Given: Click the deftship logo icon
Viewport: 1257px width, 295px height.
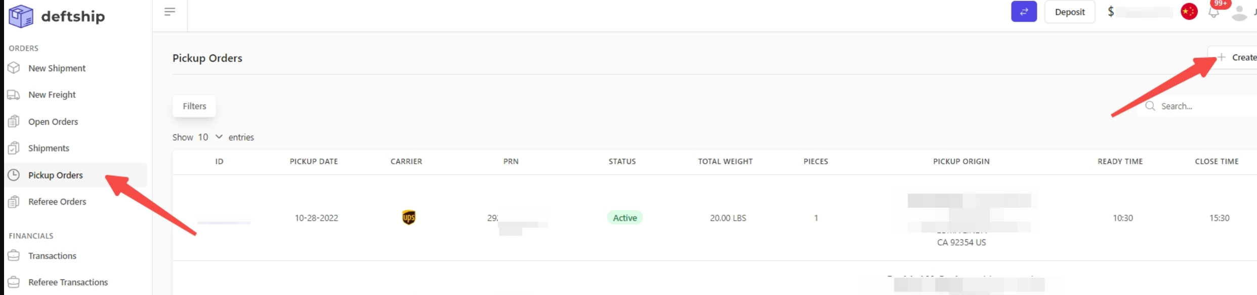Looking at the screenshot, I should click(x=21, y=16).
